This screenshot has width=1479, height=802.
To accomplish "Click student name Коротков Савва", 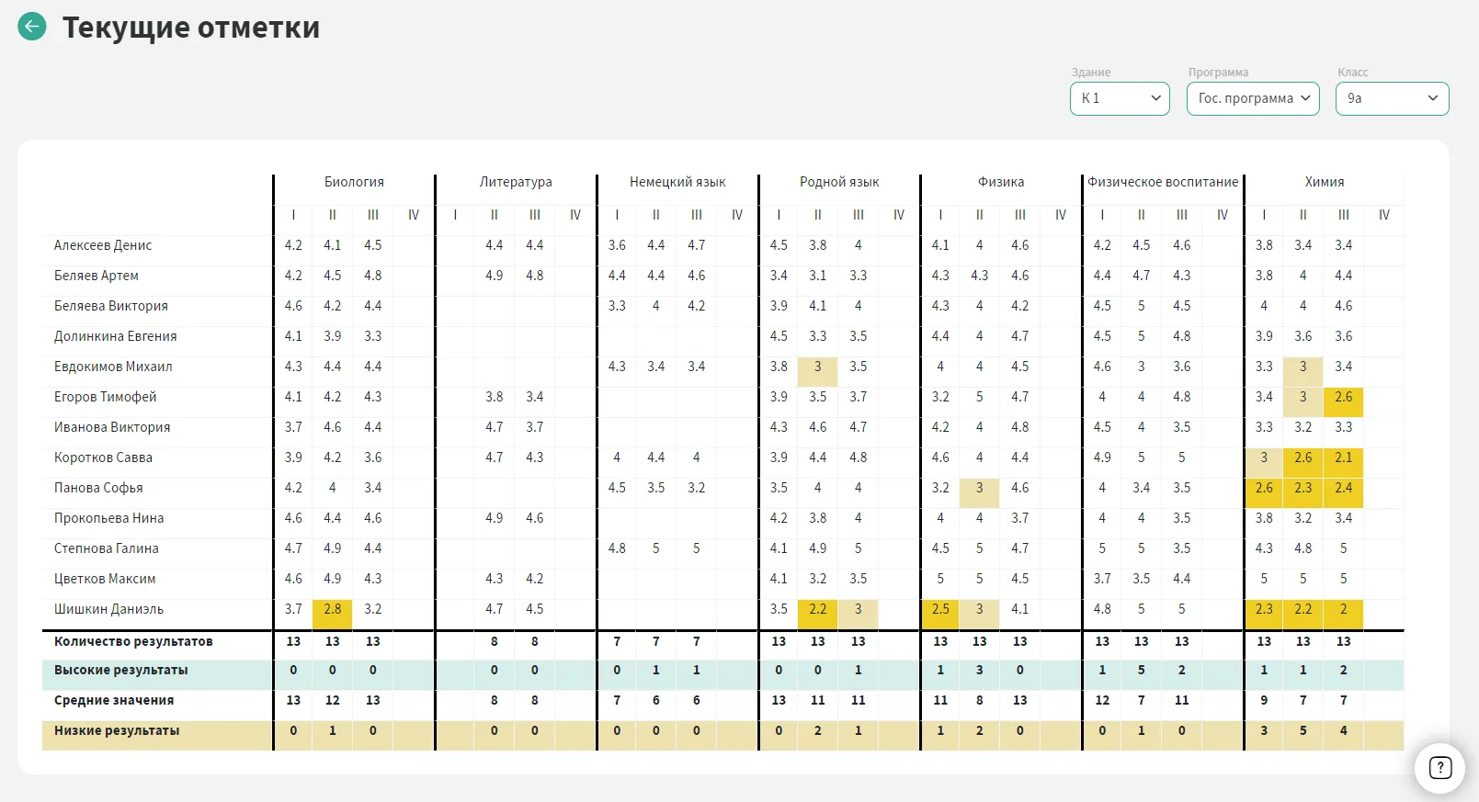I will 103,457.
